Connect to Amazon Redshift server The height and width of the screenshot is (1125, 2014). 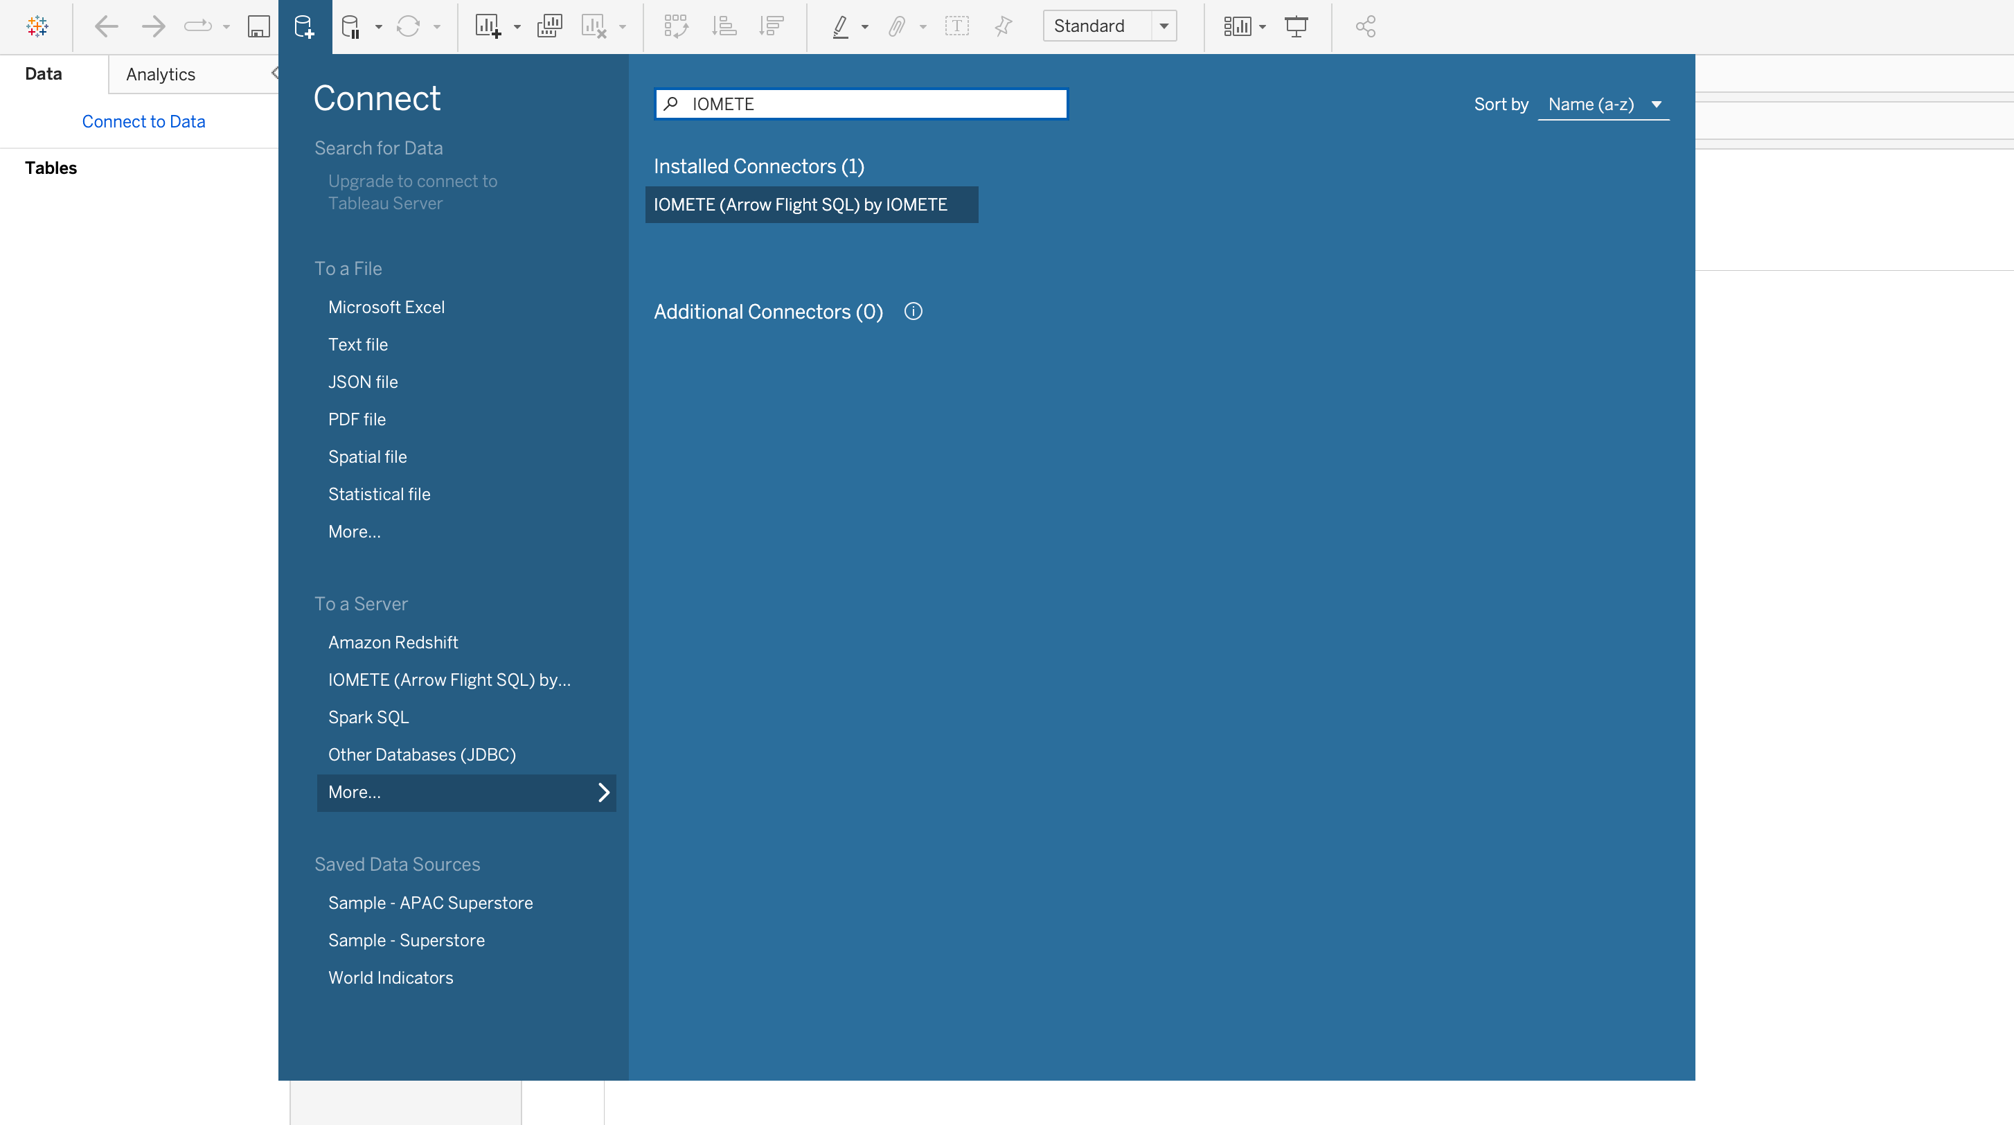tap(393, 642)
